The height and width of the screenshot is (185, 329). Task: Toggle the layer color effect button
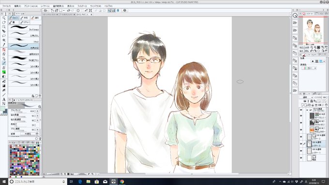tap(321, 61)
